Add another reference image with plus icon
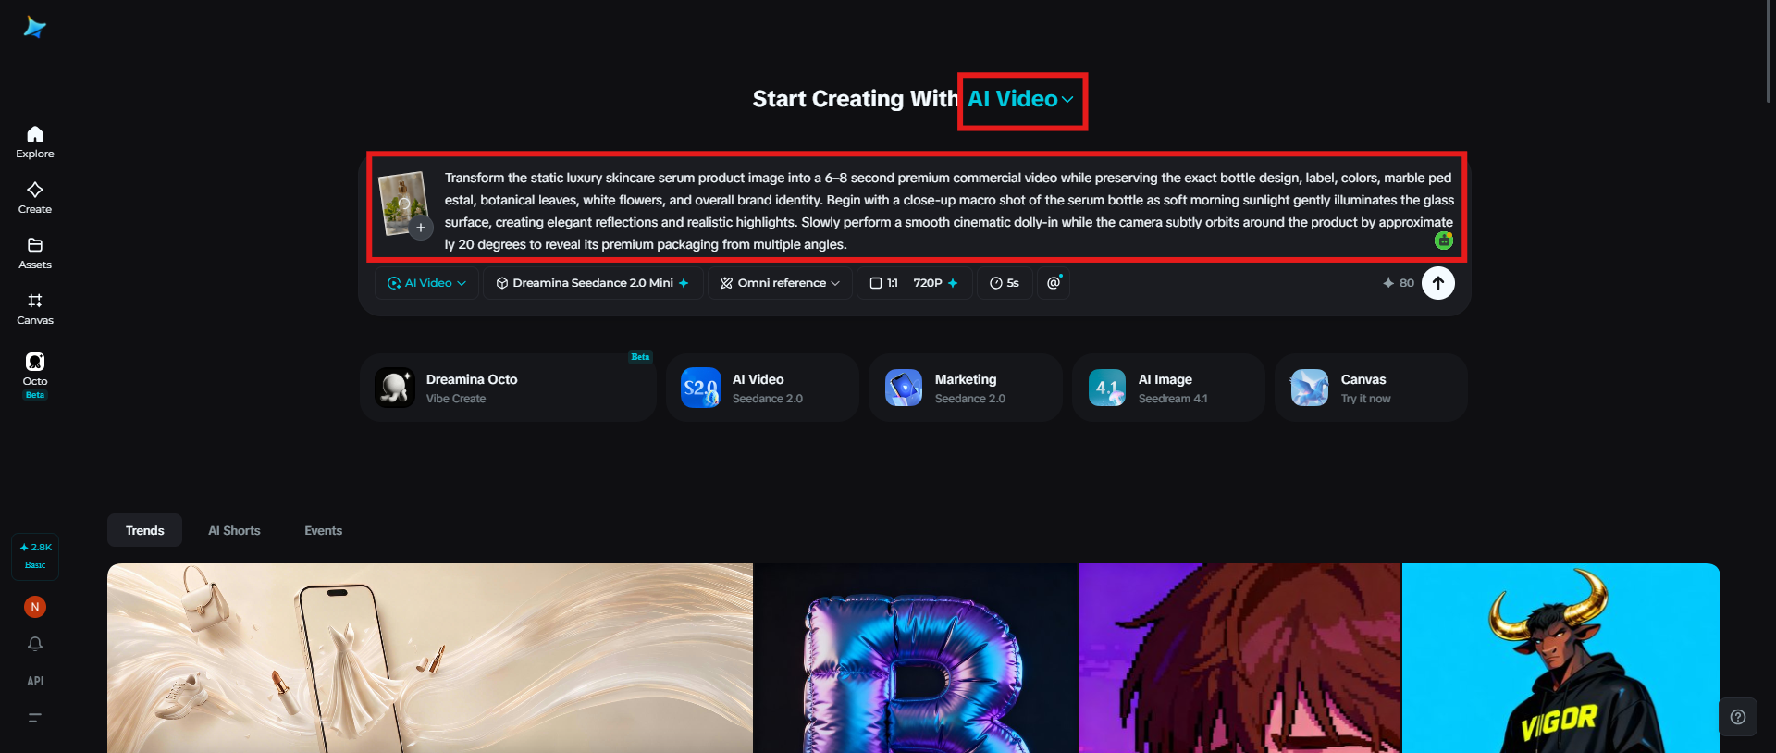This screenshot has width=1776, height=753. (x=421, y=228)
